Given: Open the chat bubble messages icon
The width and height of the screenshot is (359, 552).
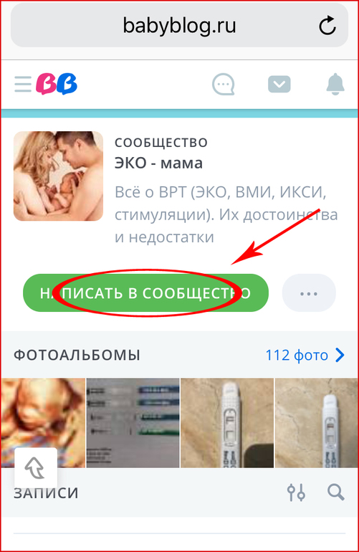Looking at the screenshot, I should [x=224, y=85].
